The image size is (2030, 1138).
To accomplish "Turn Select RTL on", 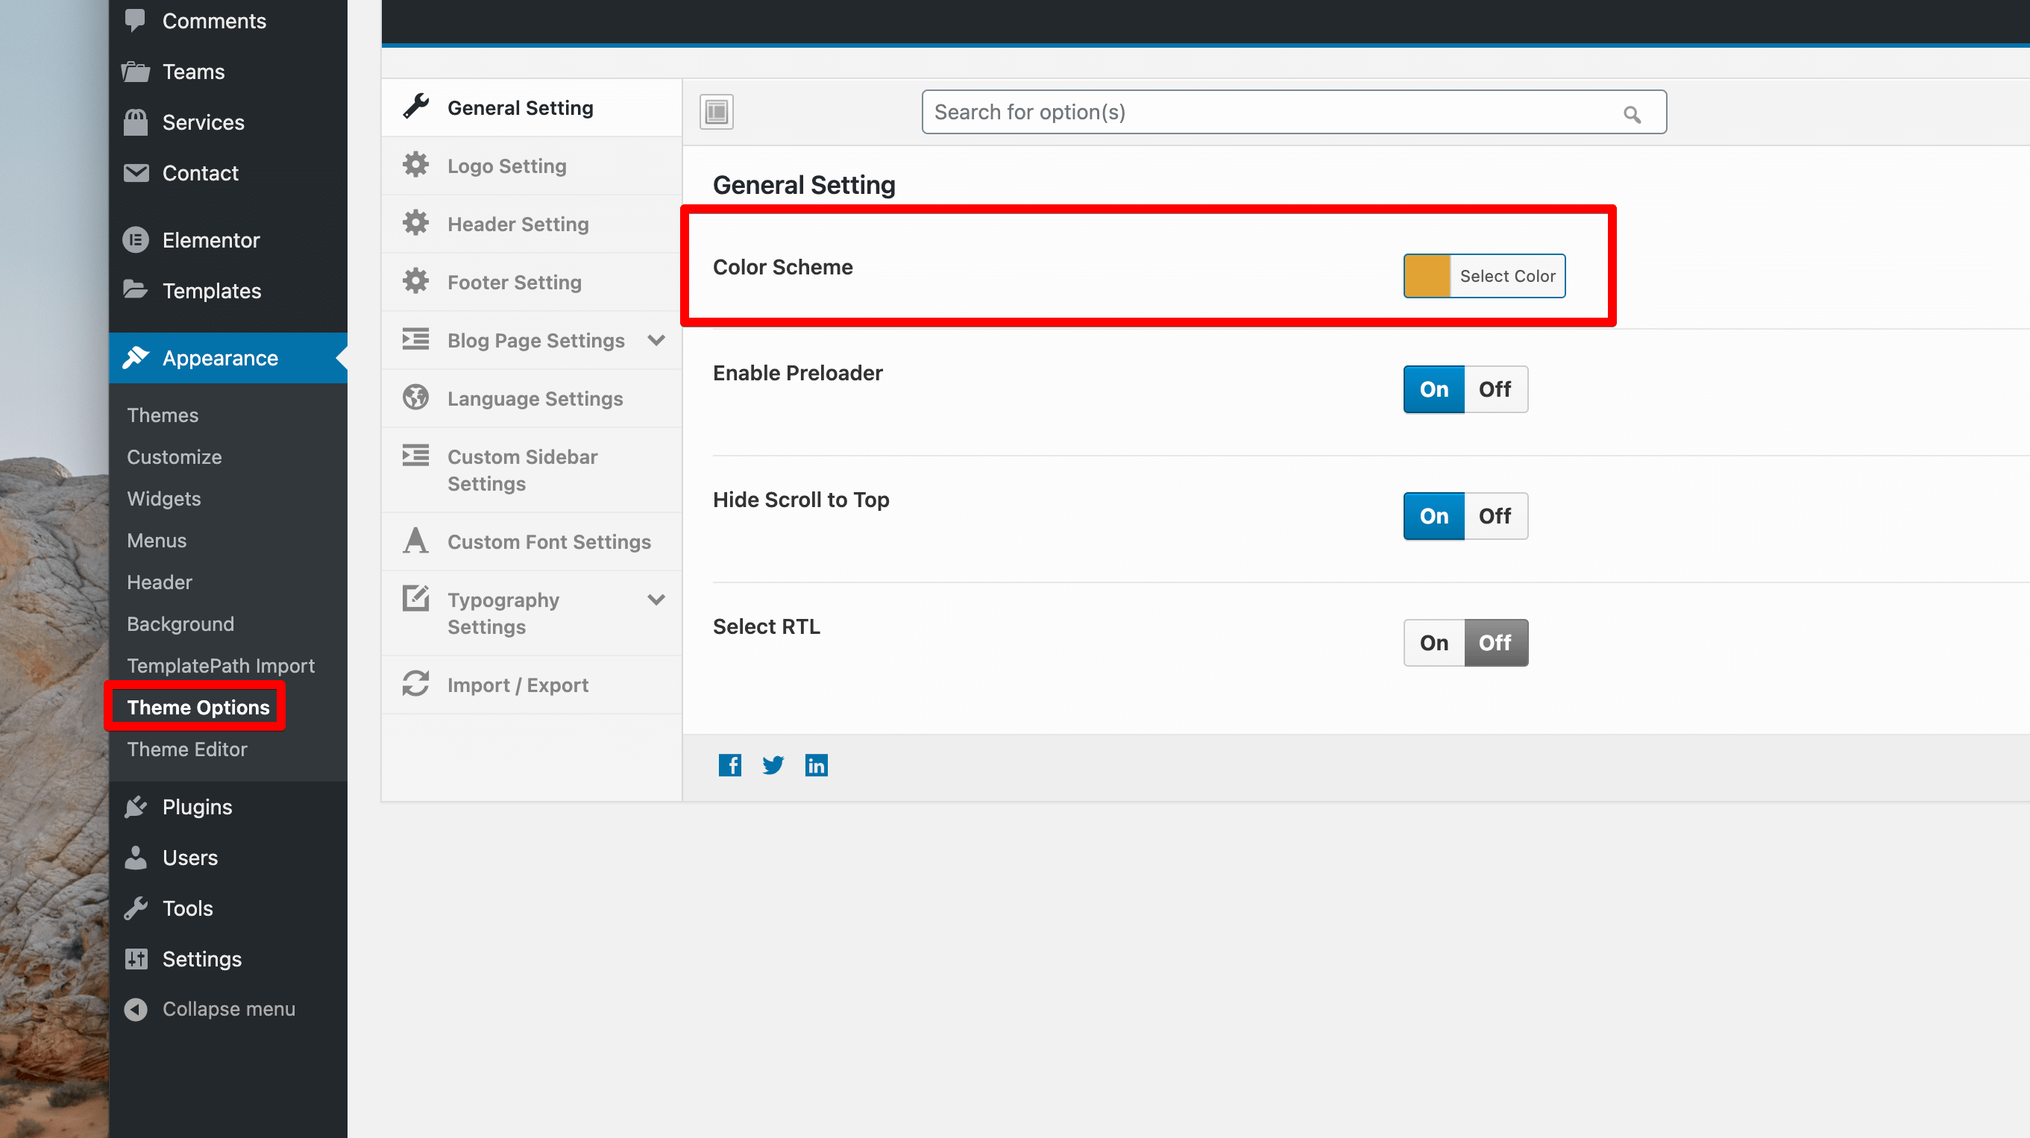I will tap(1433, 643).
